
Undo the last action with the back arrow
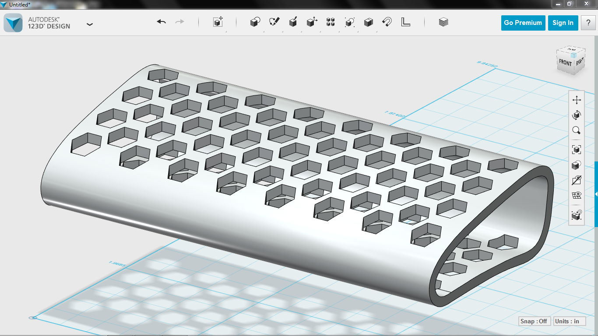[162, 22]
